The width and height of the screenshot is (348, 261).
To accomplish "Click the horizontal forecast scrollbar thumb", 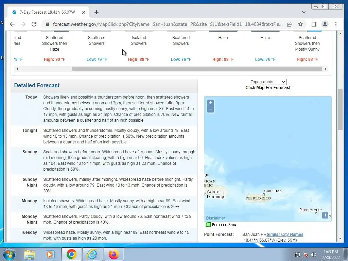I will (x=197, y=69).
